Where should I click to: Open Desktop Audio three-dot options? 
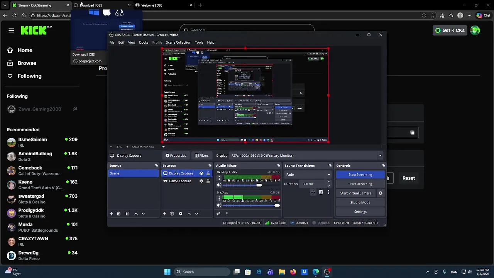click(x=219, y=178)
